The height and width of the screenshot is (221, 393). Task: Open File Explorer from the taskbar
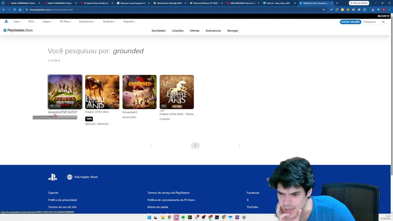click(163, 218)
